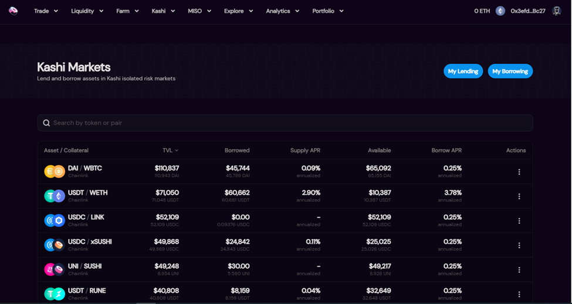
Task: Expand the Trade menu
Action: point(46,11)
